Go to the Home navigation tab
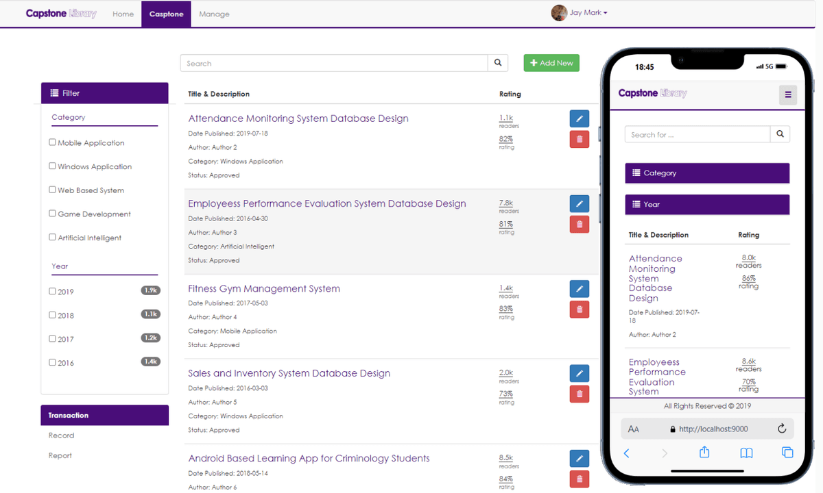This screenshot has height=493, width=823. 123,14
